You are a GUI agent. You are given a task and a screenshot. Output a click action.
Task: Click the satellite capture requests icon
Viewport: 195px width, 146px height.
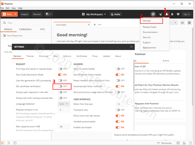pyautogui.click(x=161, y=14)
